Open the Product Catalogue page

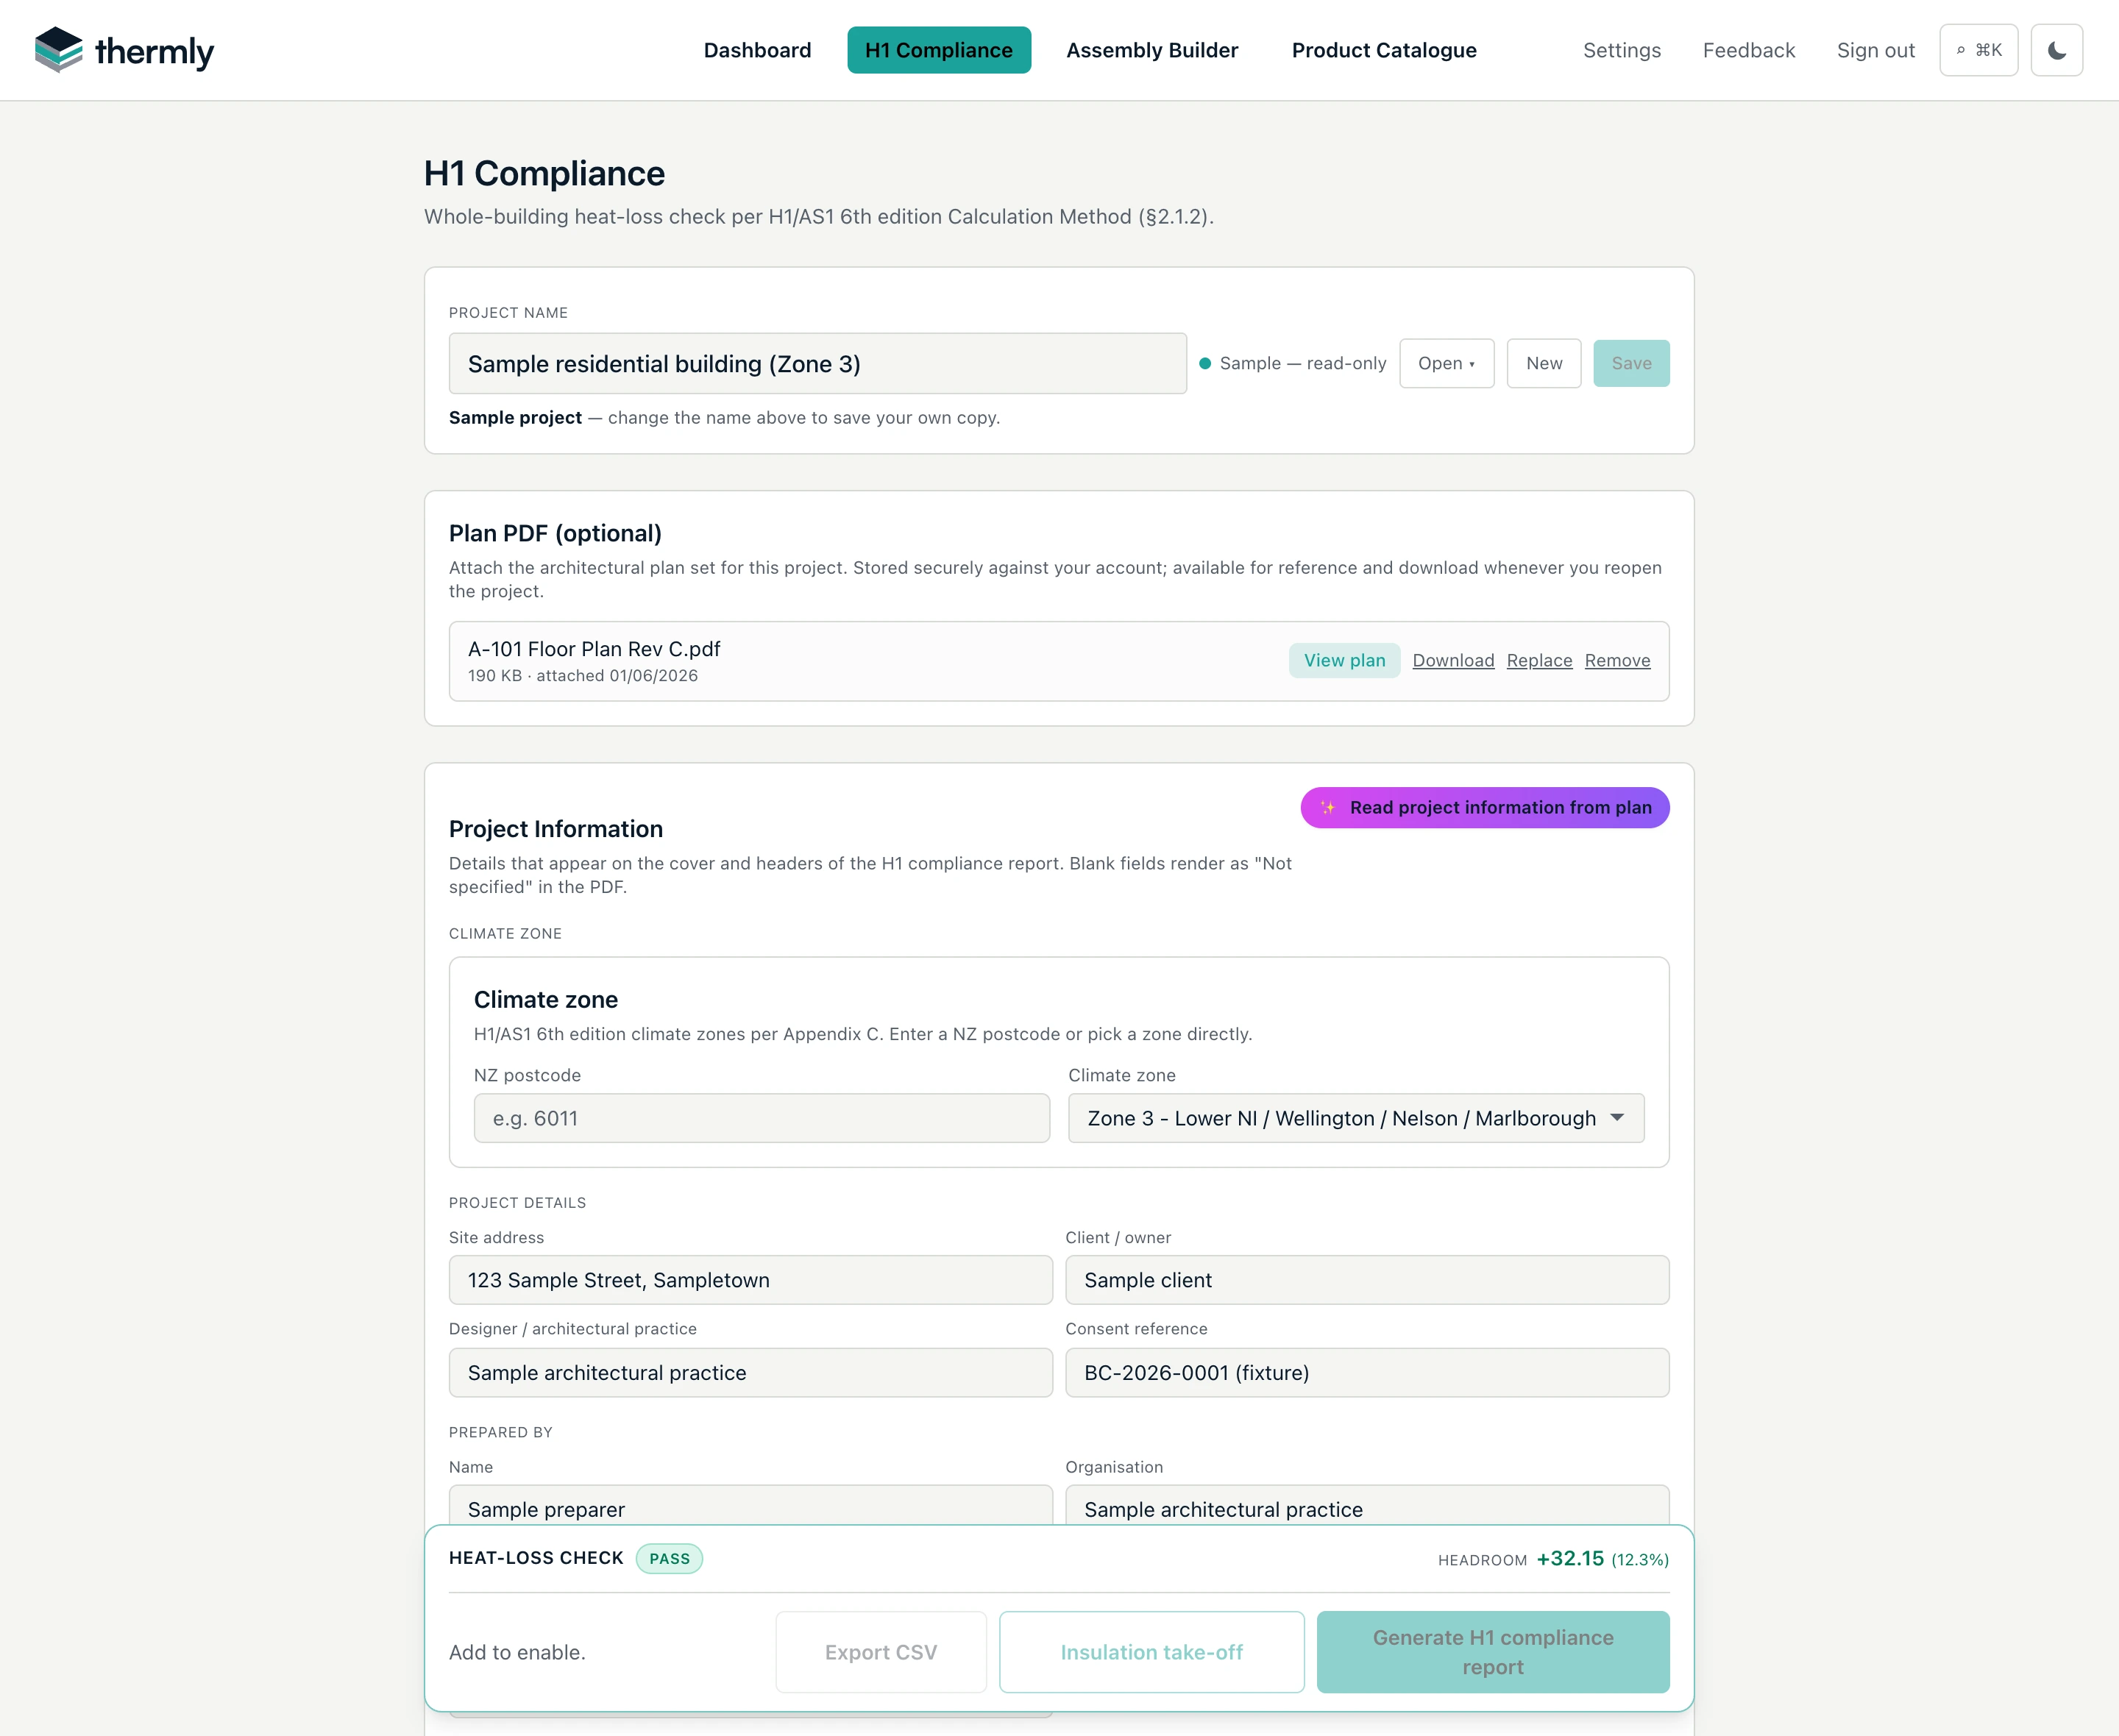(1384, 50)
